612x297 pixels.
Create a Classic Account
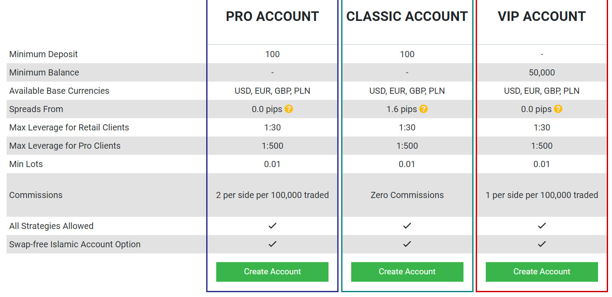coord(407,272)
